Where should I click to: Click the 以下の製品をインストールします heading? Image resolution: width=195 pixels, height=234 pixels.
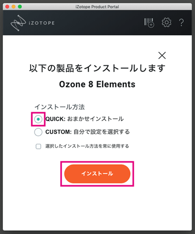(97, 68)
